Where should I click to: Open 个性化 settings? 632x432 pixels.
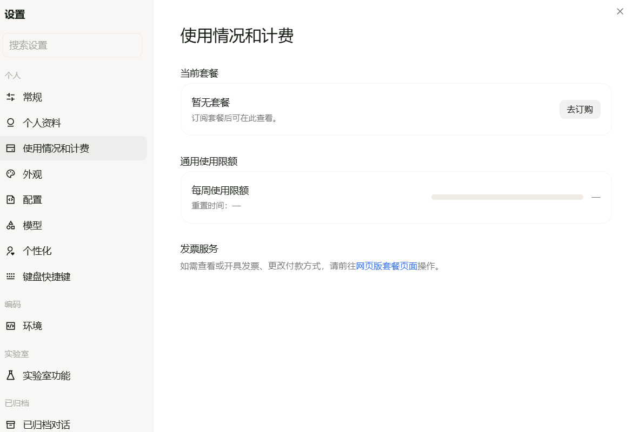point(74,251)
